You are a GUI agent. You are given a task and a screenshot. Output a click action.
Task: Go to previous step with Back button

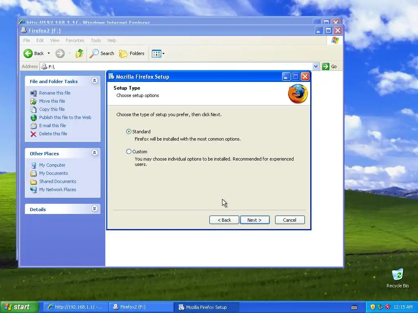224,220
